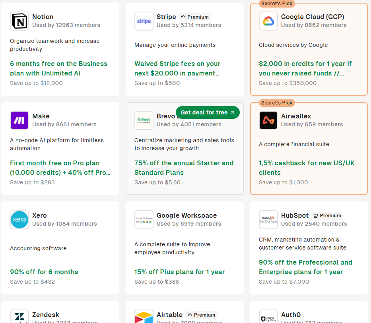
Task: Click 'Used by 8661 members' text
Action: point(64,124)
